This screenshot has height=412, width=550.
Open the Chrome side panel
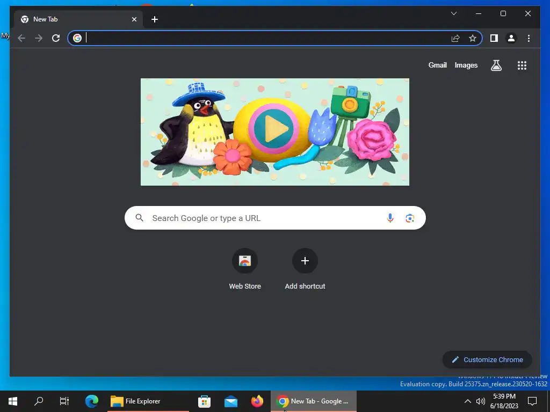click(x=494, y=38)
